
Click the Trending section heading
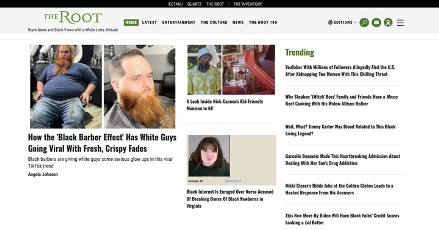tap(300, 53)
